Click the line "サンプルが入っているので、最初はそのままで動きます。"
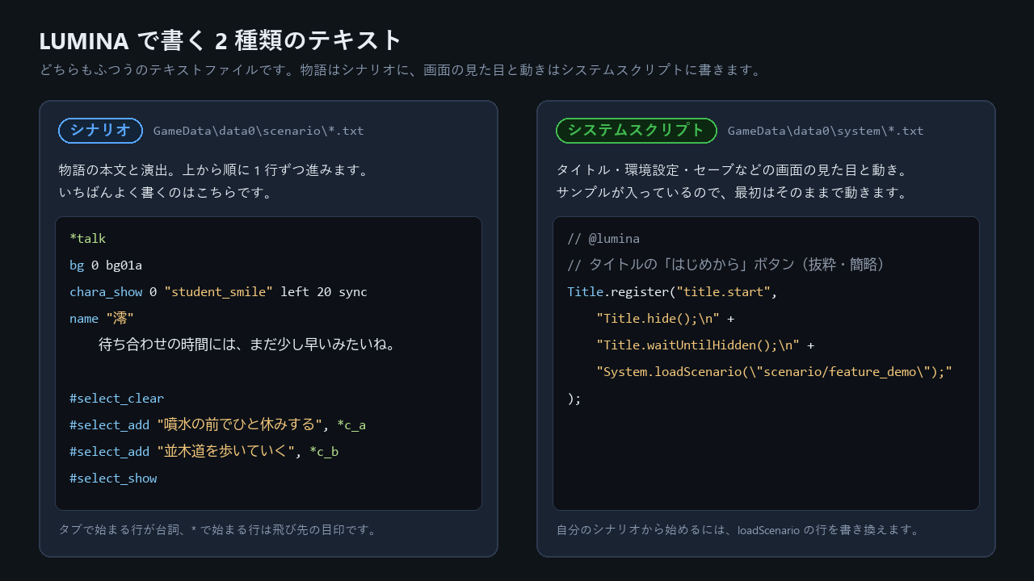This screenshot has height=581, width=1034. click(733, 193)
